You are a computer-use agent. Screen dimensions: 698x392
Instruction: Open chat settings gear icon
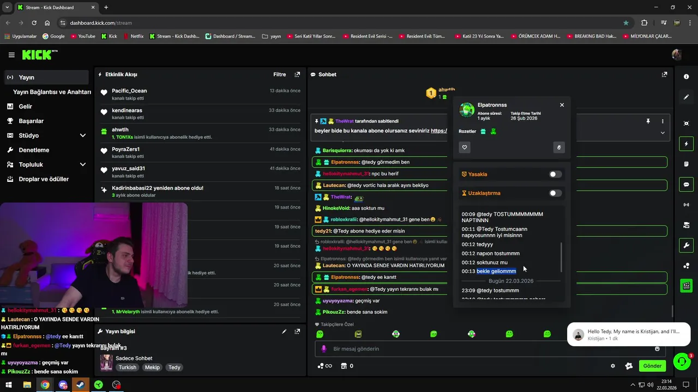click(613, 366)
